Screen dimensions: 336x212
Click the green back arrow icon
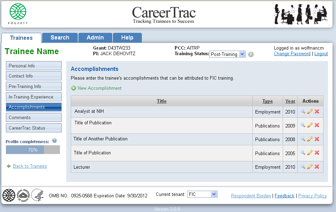point(9,166)
